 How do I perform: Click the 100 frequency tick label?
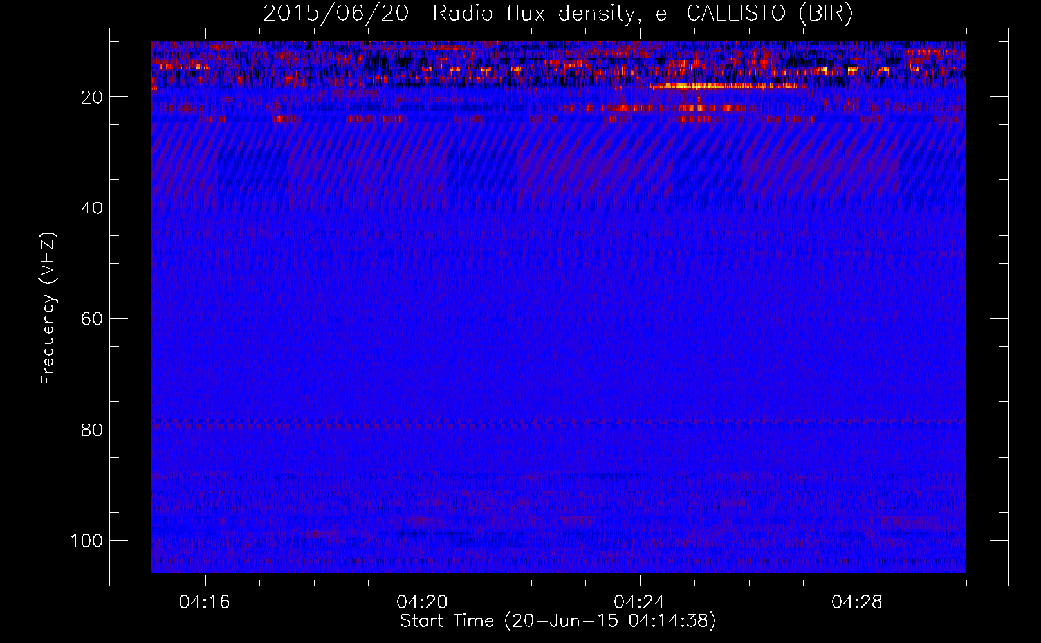point(87,541)
